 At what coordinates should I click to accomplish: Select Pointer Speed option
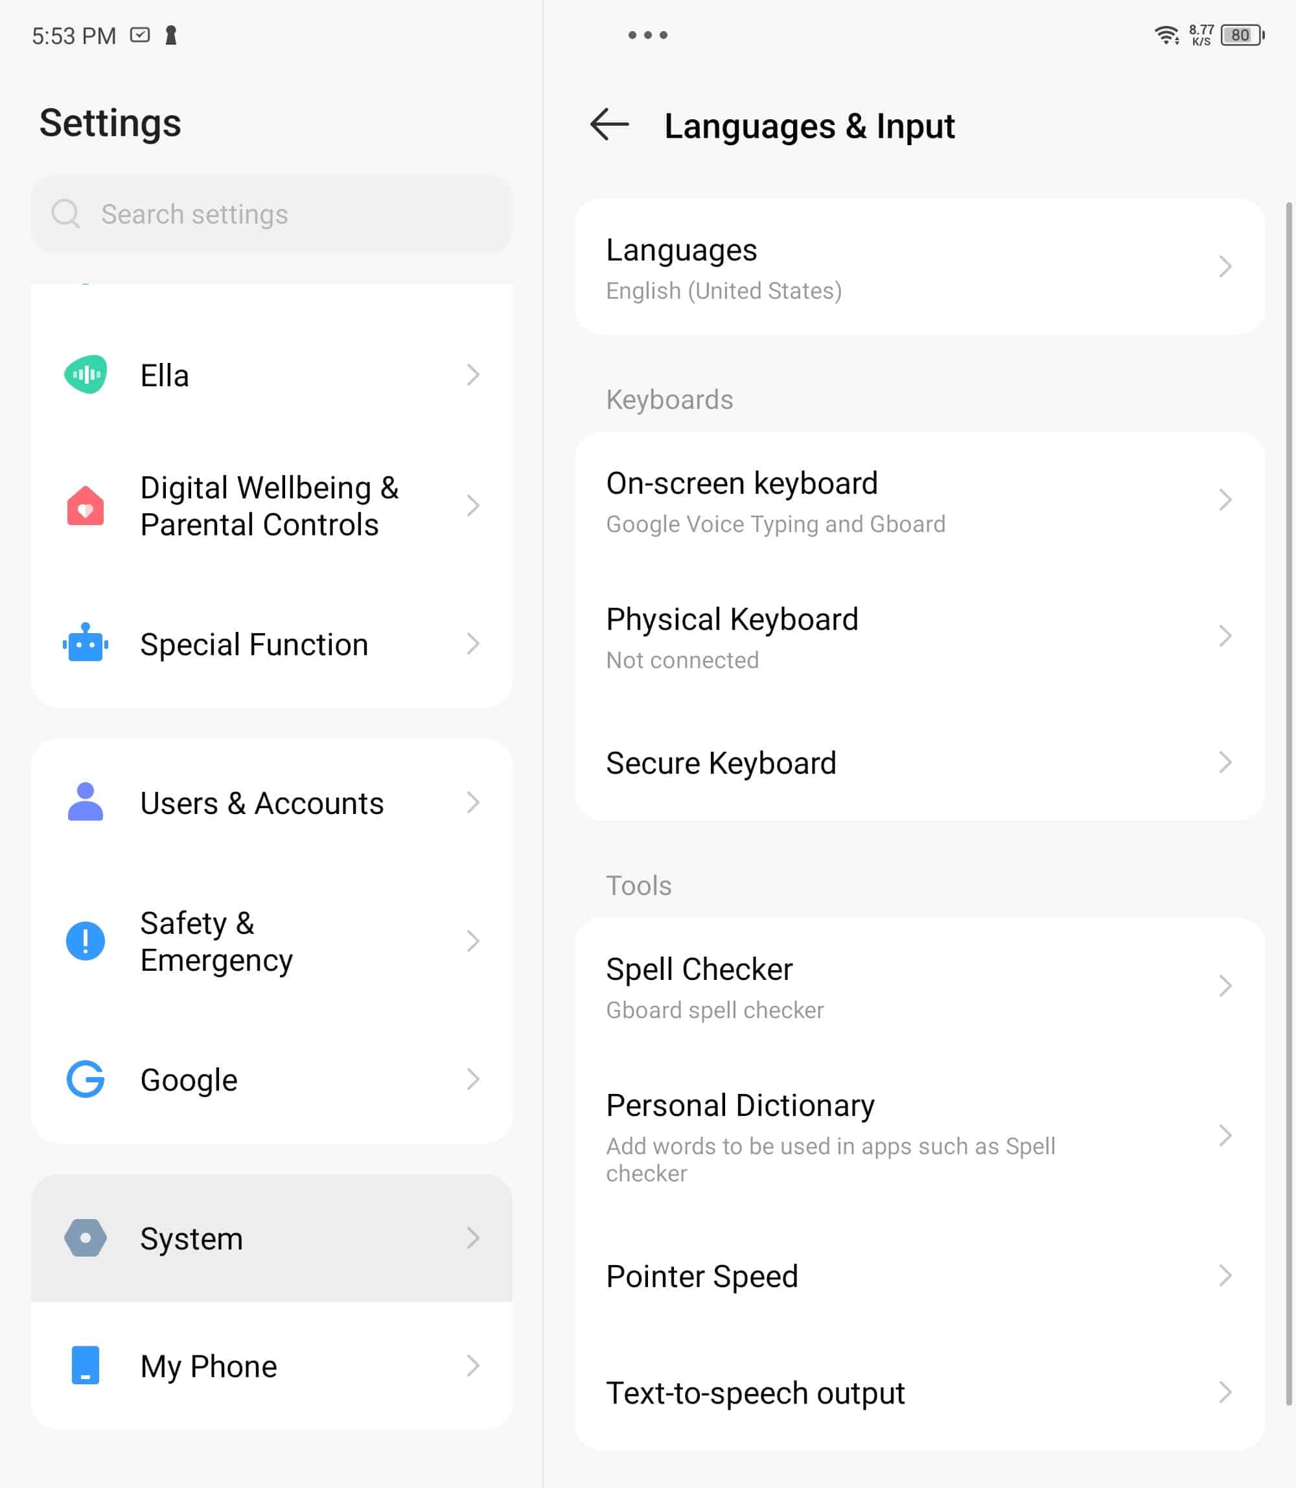(920, 1276)
